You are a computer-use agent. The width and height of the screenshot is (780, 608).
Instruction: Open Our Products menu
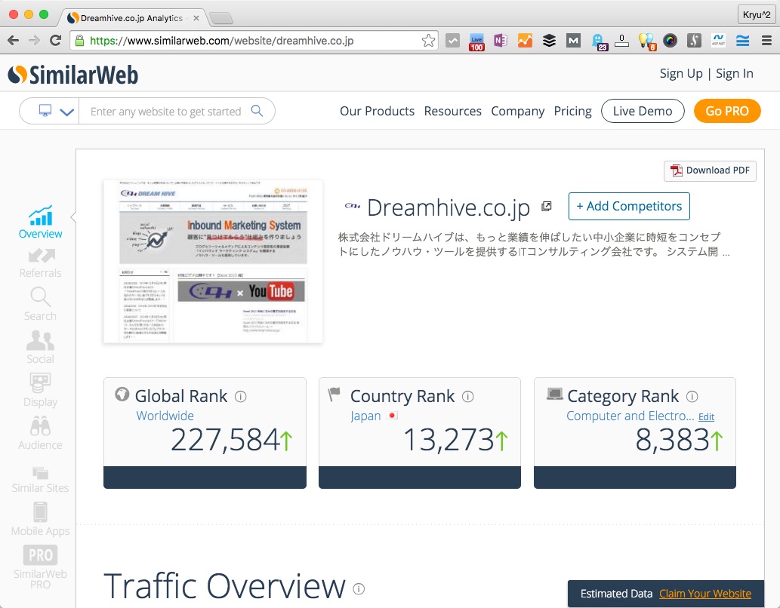coord(377,111)
